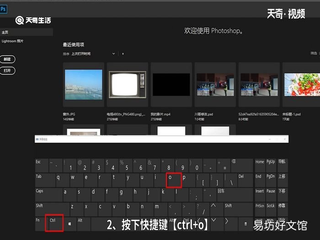This screenshot has height=240, width=320.
Task: Toggle the left Shift key
Action: [x=52, y=209]
